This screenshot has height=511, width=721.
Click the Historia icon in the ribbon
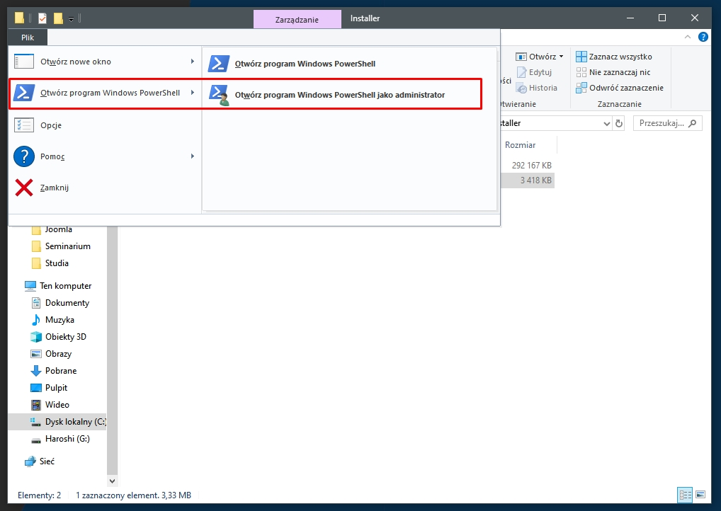point(539,87)
